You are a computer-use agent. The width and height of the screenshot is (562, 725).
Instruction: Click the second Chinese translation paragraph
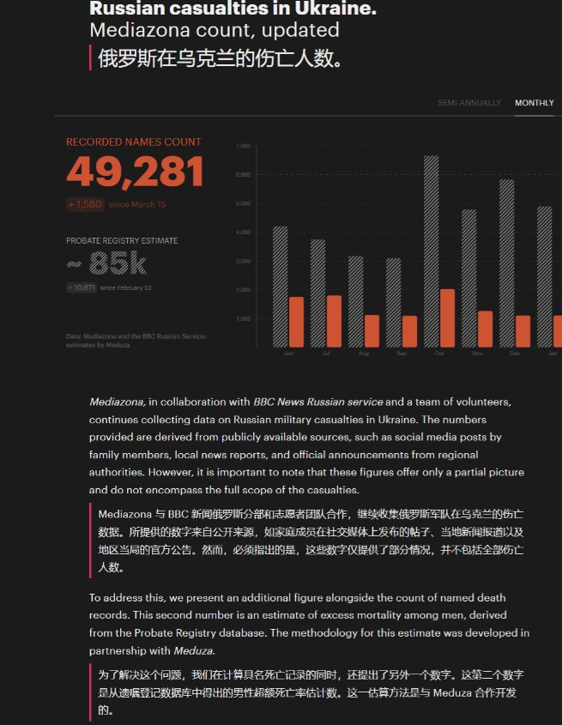(311, 692)
